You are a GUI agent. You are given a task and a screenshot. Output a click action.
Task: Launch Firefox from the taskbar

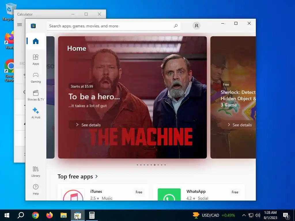pos(50,215)
